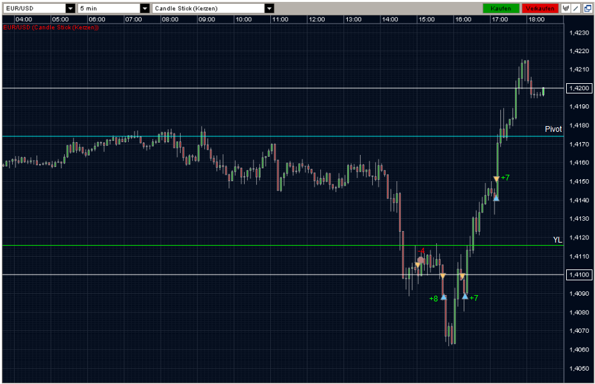Open the chart indicators bar icon
The height and width of the screenshot is (384, 595).
566,8
